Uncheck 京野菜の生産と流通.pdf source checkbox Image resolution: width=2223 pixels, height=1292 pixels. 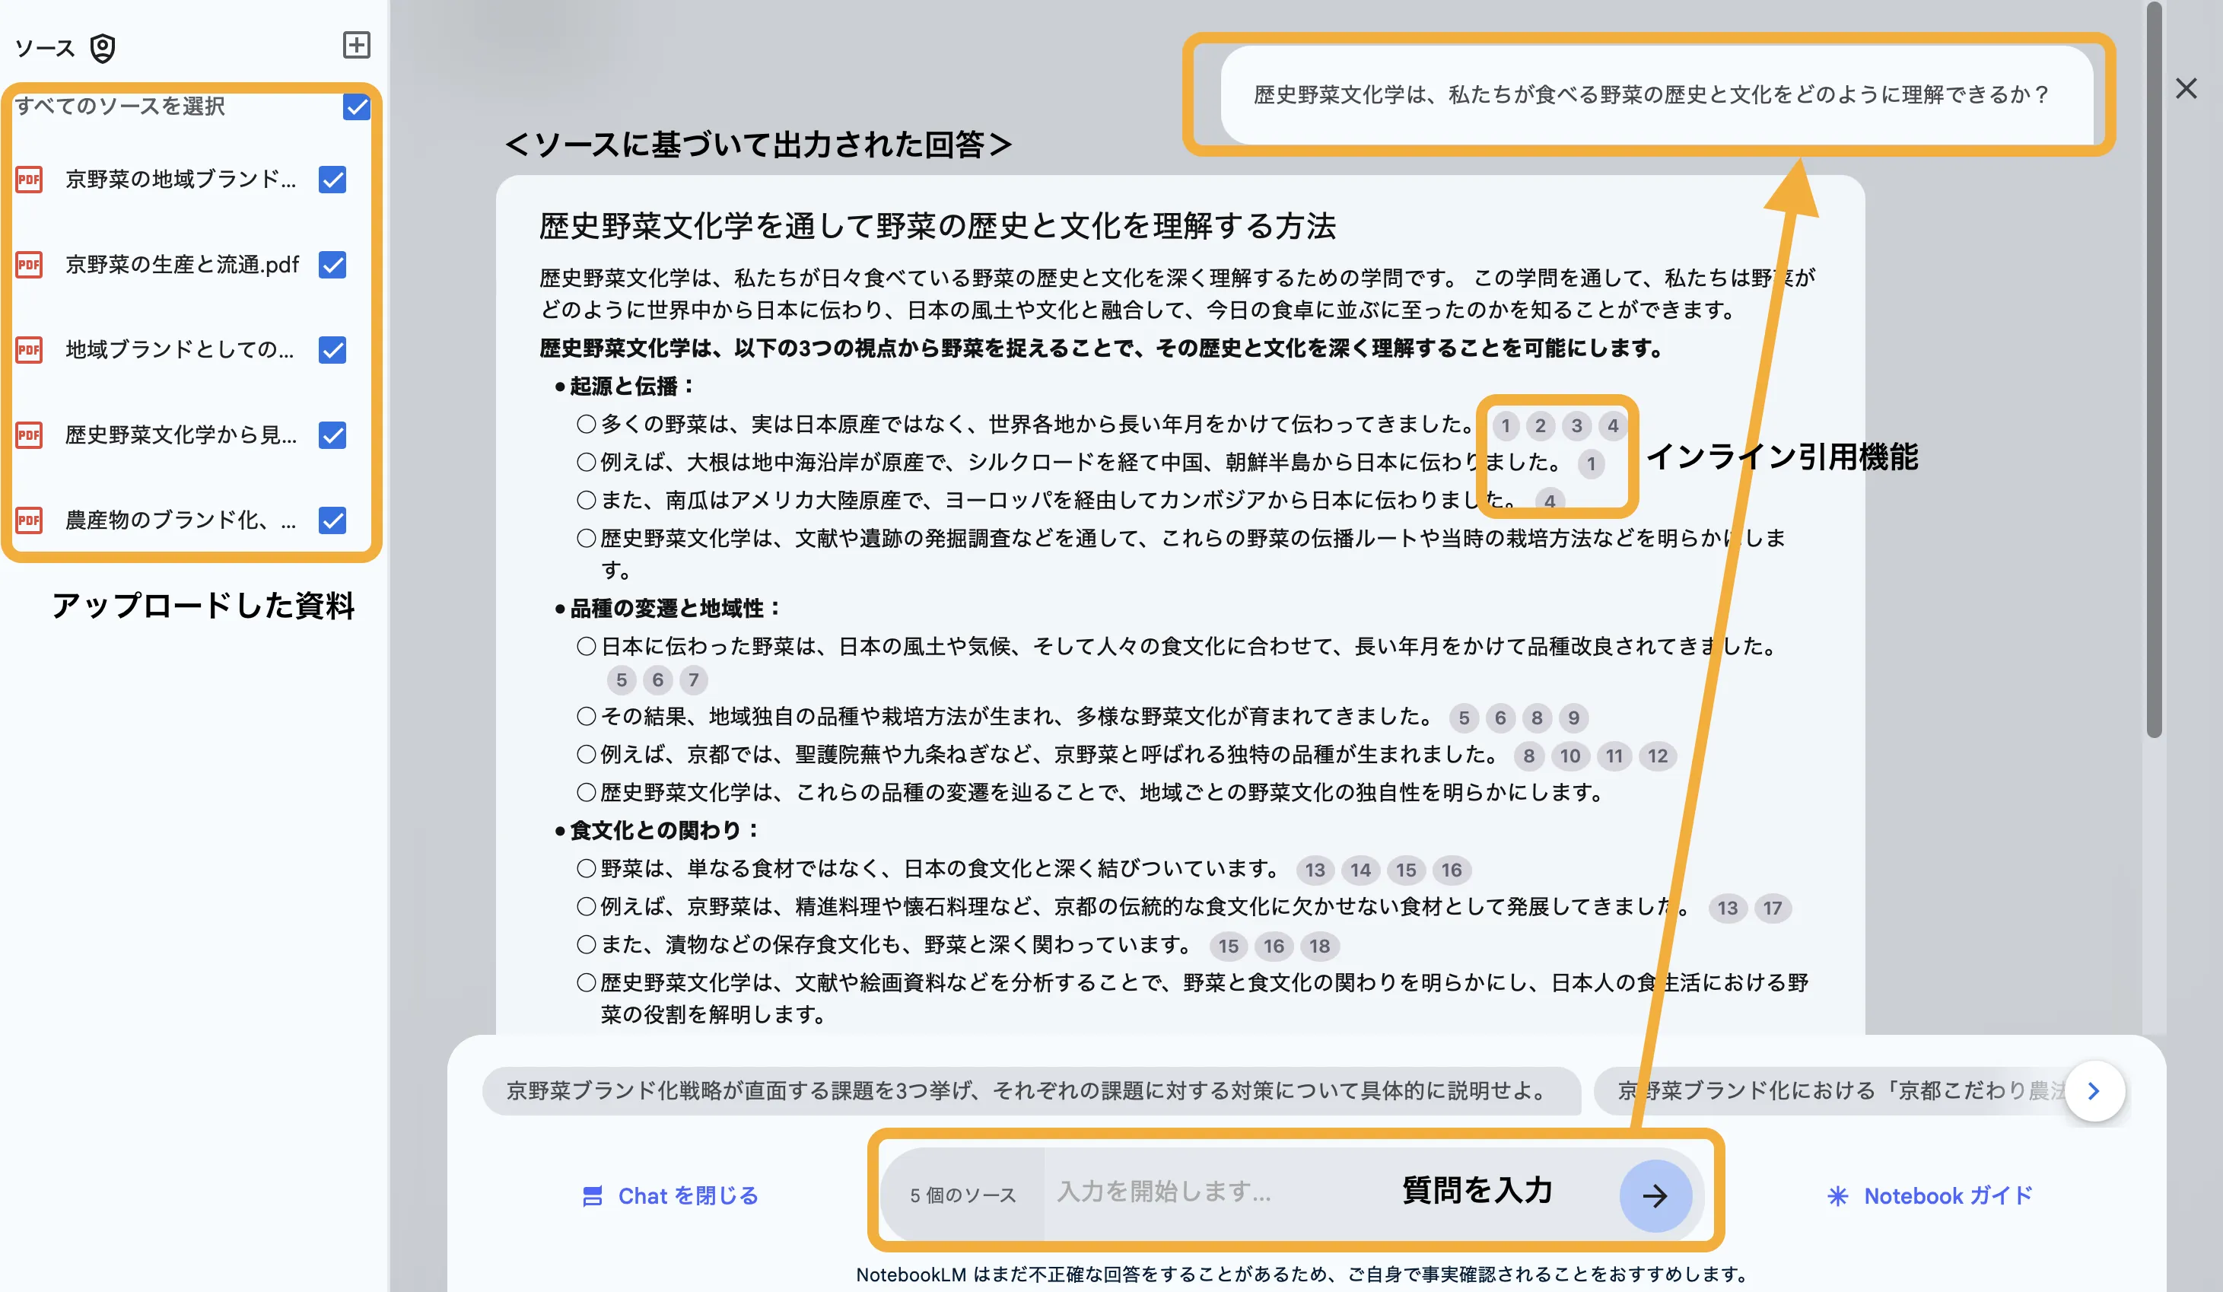click(x=332, y=265)
